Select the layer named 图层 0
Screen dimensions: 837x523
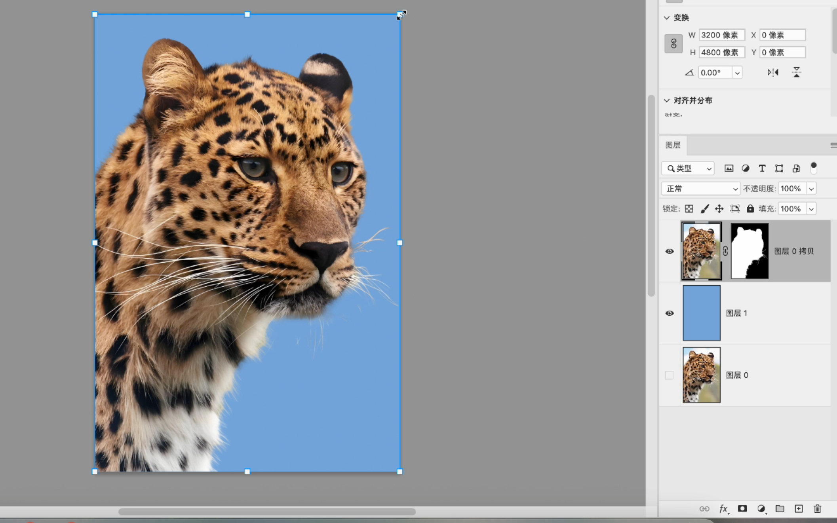click(x=737, y=375)
